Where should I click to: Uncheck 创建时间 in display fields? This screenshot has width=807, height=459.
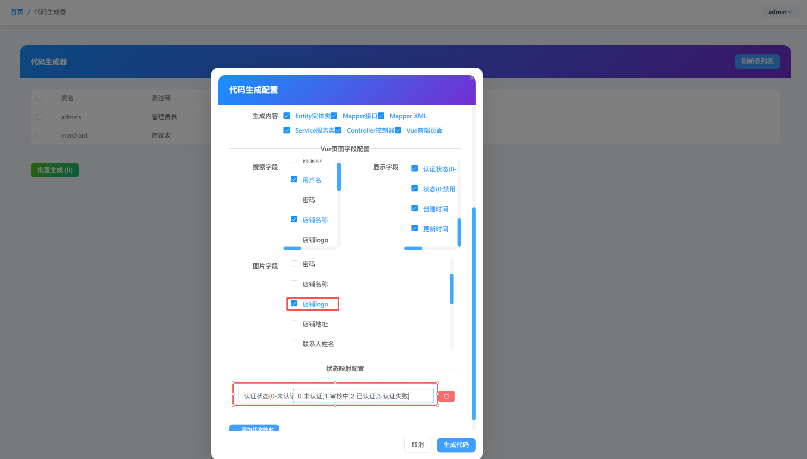click(414, 208)
